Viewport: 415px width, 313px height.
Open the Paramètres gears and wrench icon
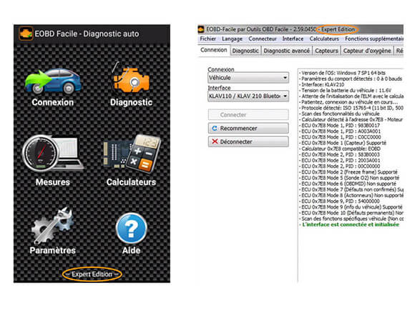tap(53, 226)
